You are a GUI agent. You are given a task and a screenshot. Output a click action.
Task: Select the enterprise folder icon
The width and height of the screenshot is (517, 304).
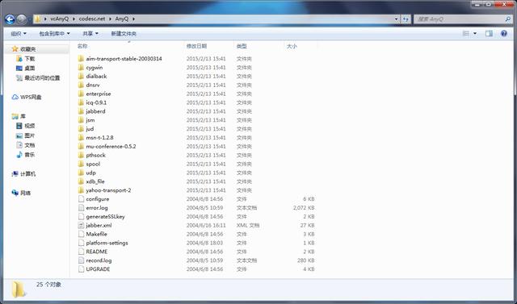81,94
